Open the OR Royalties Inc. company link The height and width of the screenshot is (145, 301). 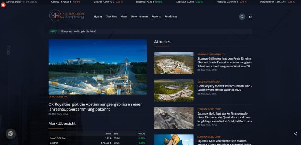[58, 97]
